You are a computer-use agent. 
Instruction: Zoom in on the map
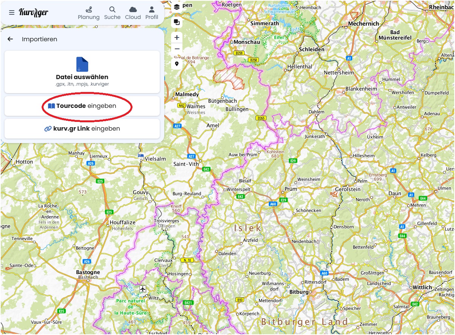click(x=177, y=37)
